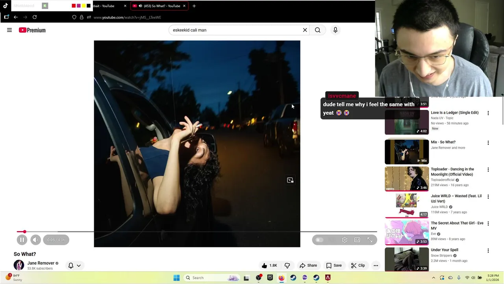
Task: Enter fullscreen mode
Action: coord(370,240)
